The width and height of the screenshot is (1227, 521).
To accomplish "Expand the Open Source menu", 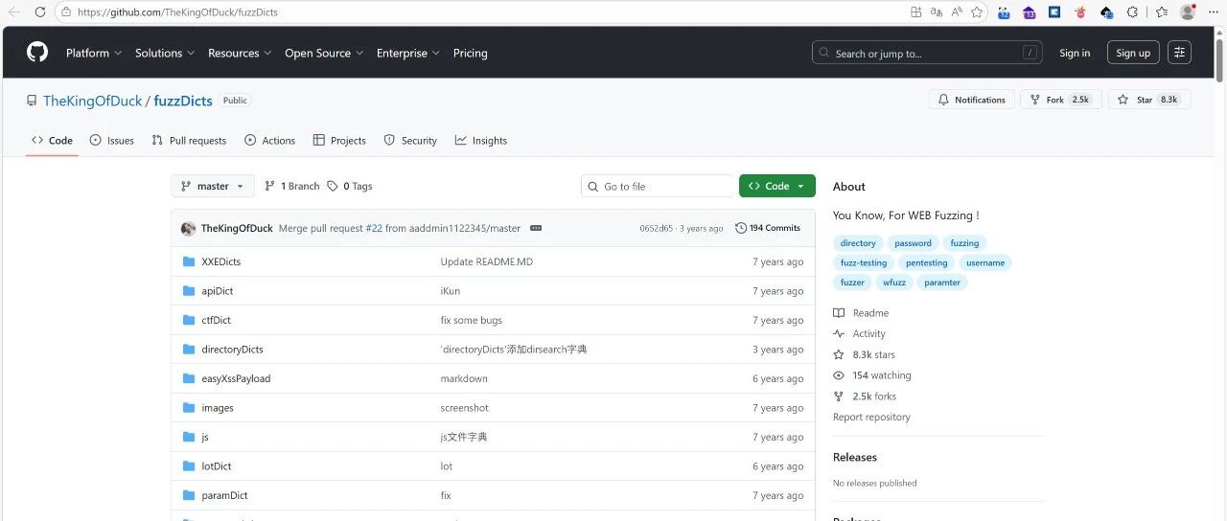I will click(324, 53).
